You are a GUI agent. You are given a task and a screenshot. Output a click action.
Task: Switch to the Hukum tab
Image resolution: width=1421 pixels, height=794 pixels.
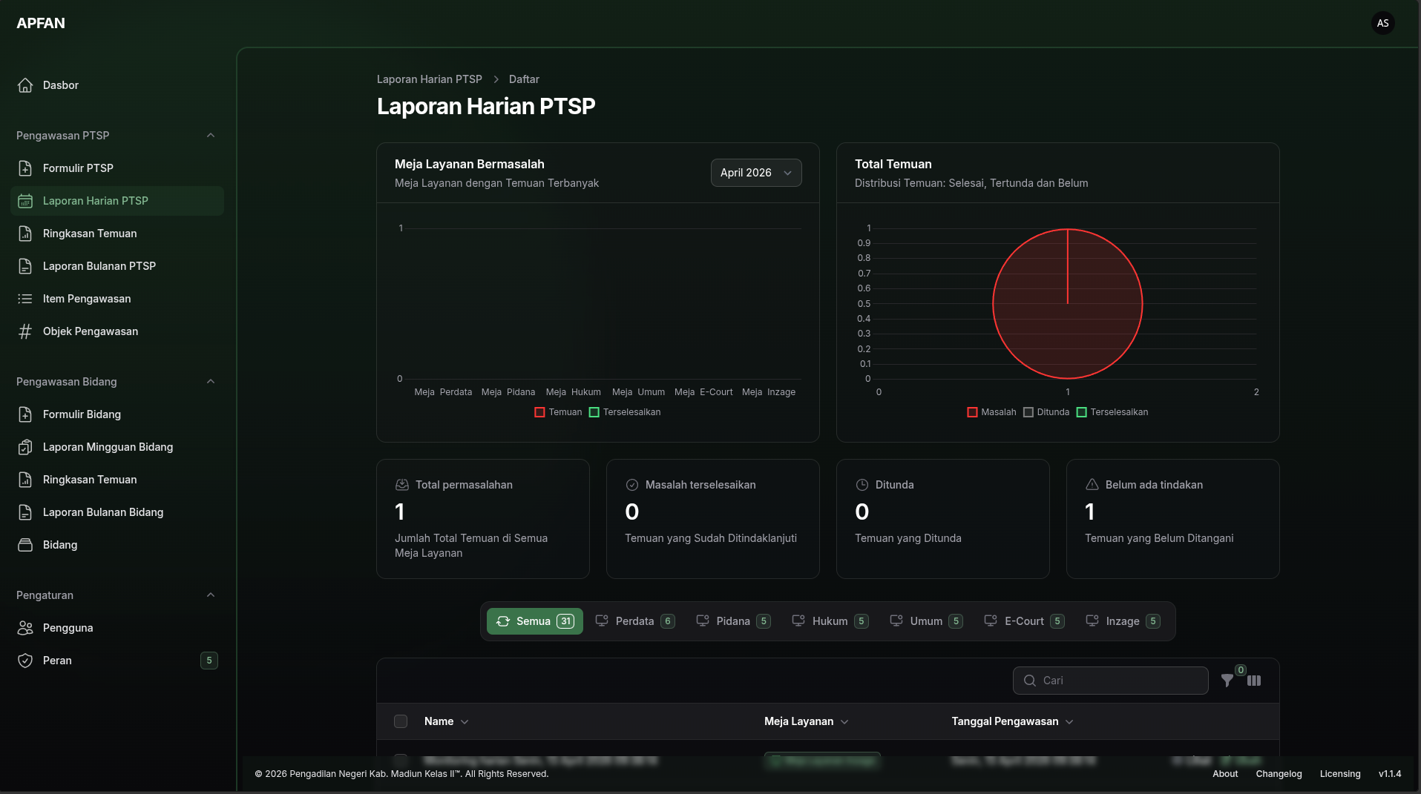(830, 621)
